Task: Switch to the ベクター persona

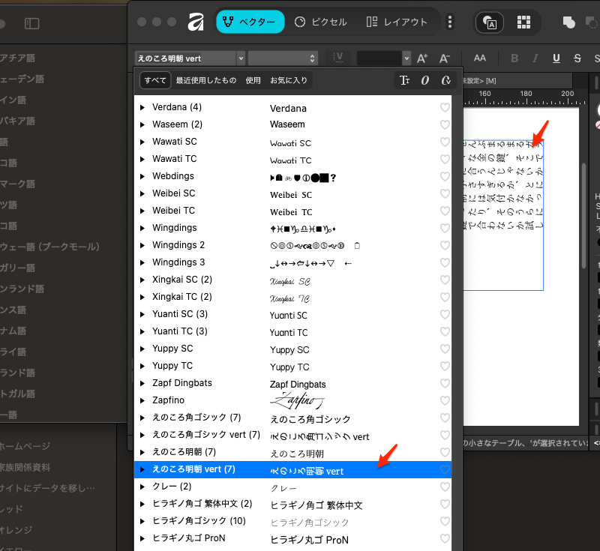Action: click(250, 22)
